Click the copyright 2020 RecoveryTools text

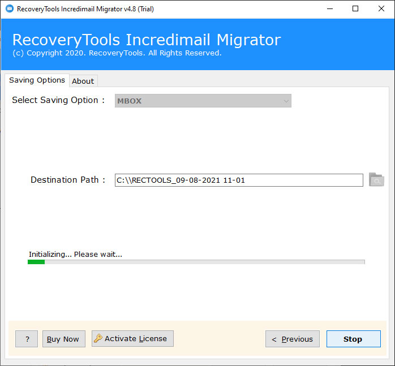tap(117, 53)
